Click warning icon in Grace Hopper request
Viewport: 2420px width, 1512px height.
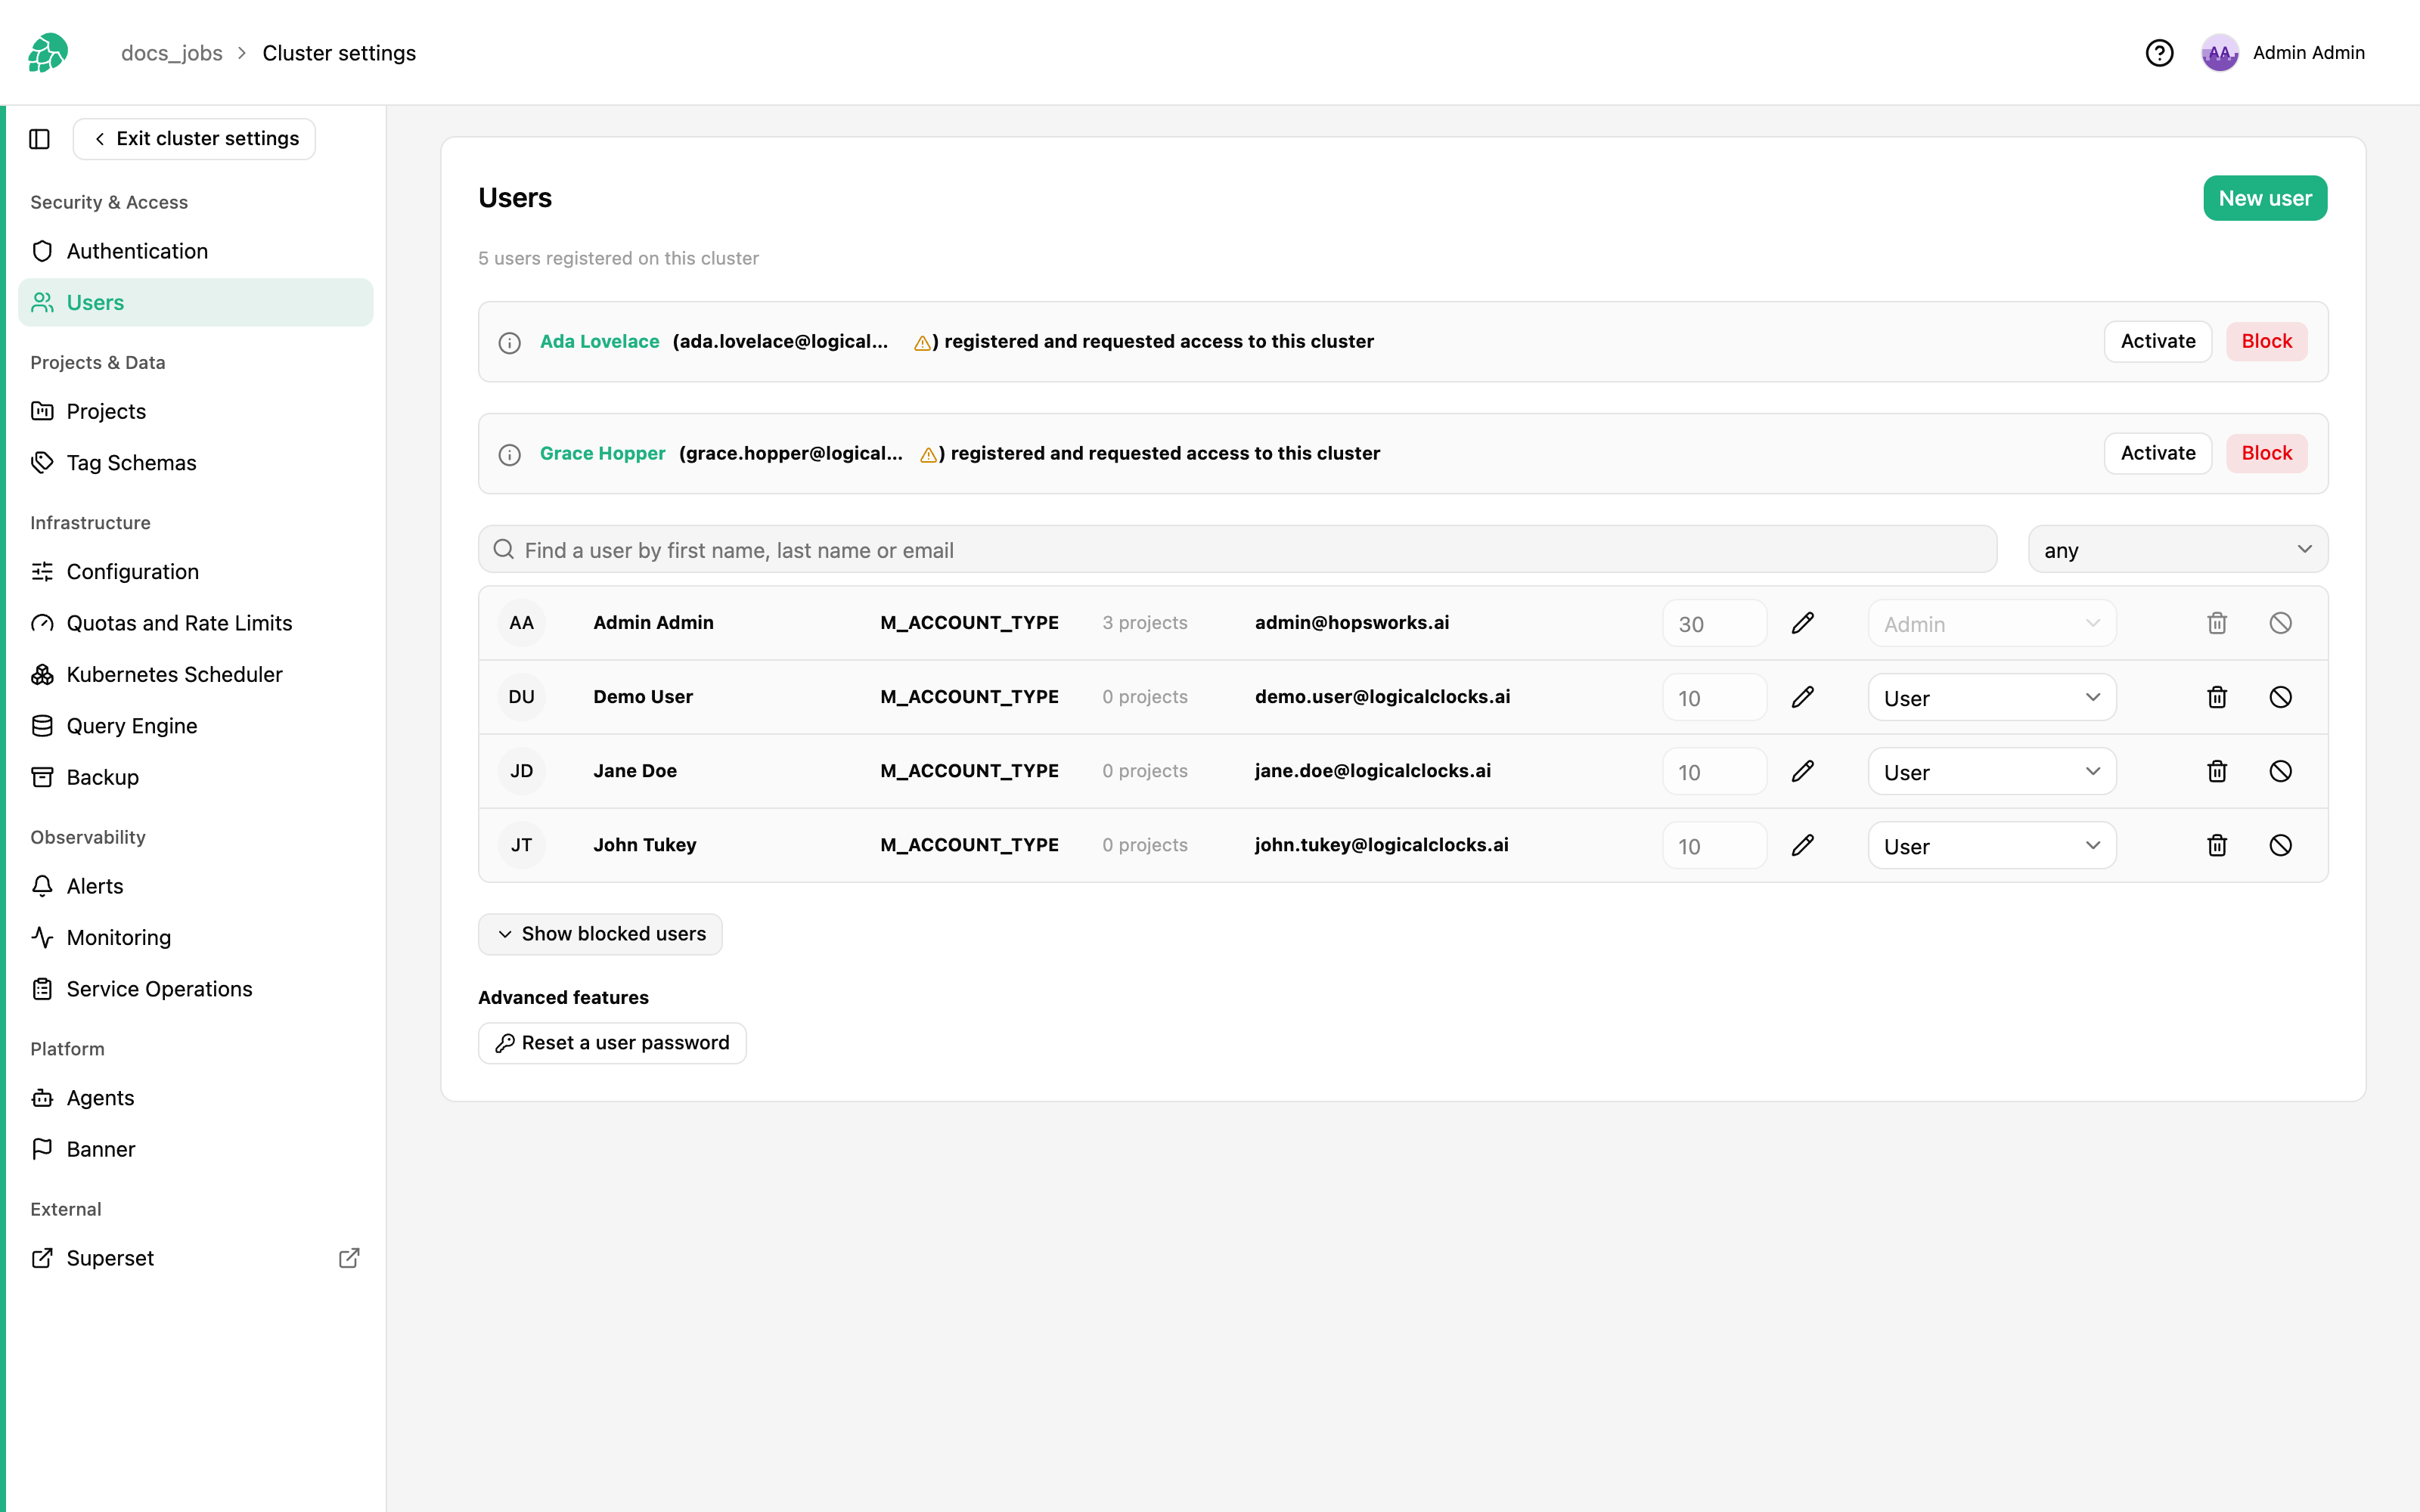point(928,455)
